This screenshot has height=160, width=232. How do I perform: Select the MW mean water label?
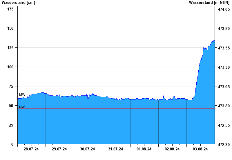[x=22, y=95]
